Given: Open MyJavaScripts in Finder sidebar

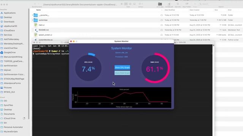Looking at the screenshot, I should 11,131.
